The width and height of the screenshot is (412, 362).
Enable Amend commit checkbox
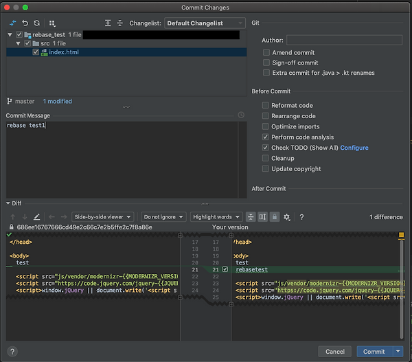coord(266,52)
